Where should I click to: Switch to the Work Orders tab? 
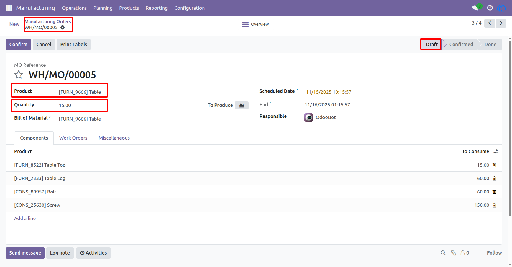[x=73, y=138]
